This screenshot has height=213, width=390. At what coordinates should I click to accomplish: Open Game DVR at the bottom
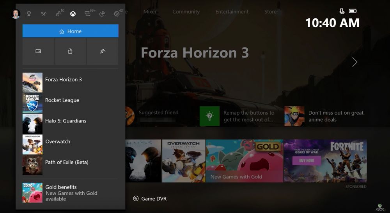pyautogui.click(x=150, y=199)
